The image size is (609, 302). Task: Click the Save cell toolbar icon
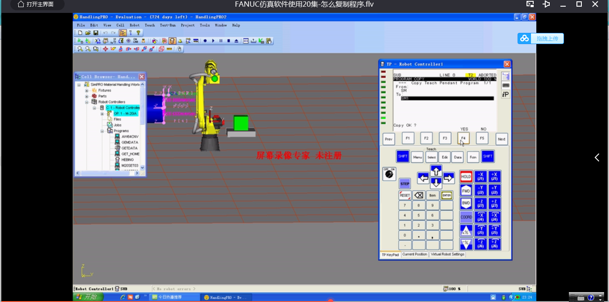click(96, 33)
